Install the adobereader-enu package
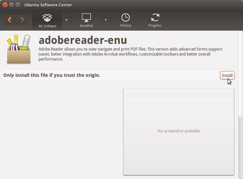 [x=227, y=76]
